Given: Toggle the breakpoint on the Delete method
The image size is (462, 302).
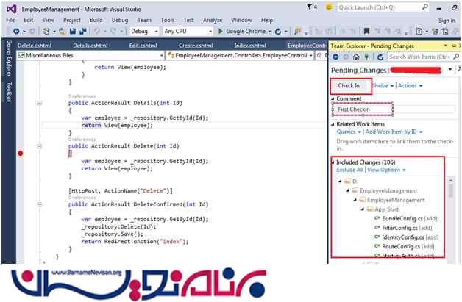Looking at the screenshot, I should (x=20, y=153).
